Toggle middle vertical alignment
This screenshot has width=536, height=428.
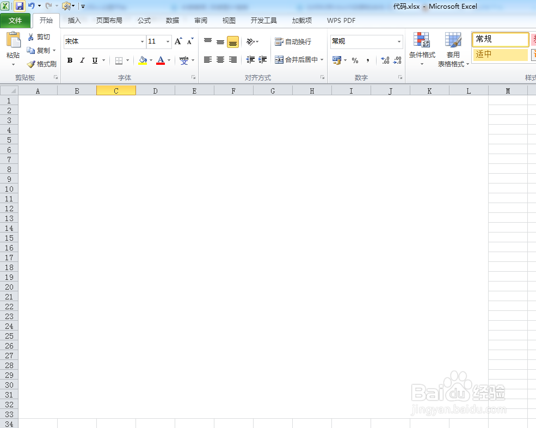coord(220,41)
